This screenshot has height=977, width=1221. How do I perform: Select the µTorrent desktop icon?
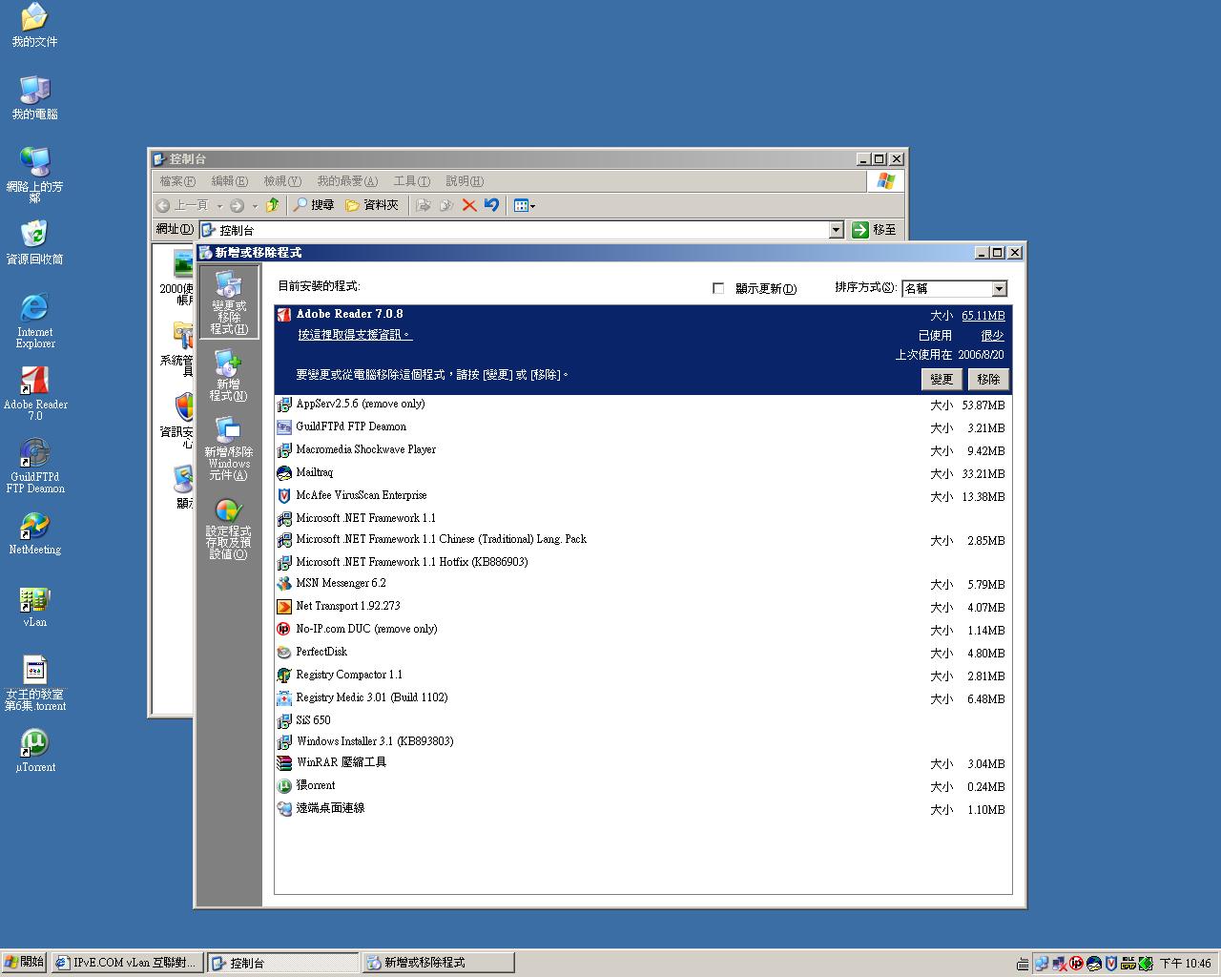point(35,751)
